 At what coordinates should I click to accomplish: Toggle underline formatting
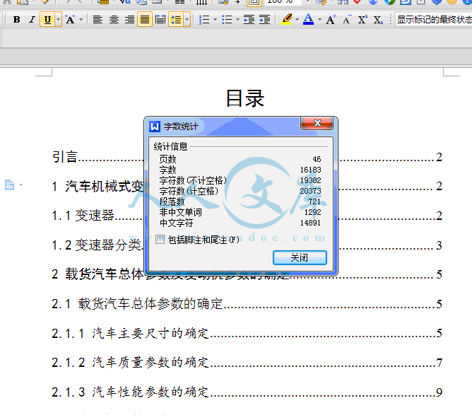pyautogui.click(x=47, y=20)
